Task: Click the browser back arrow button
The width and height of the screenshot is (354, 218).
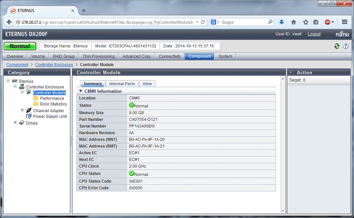Action: [9, 22]
